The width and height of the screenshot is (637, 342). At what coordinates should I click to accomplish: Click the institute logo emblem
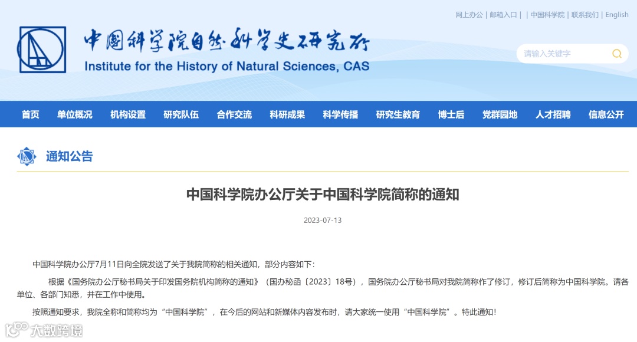pos(41,50)
